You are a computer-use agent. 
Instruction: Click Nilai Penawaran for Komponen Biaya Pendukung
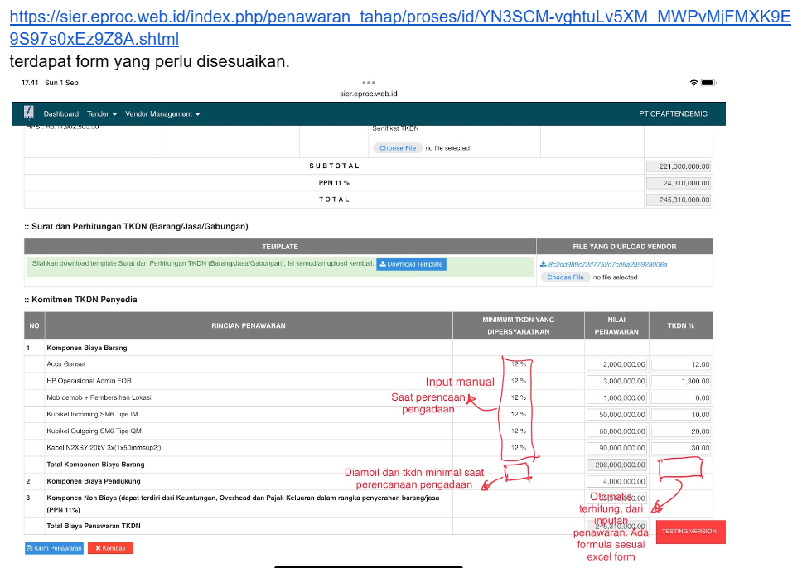point(616,481)
